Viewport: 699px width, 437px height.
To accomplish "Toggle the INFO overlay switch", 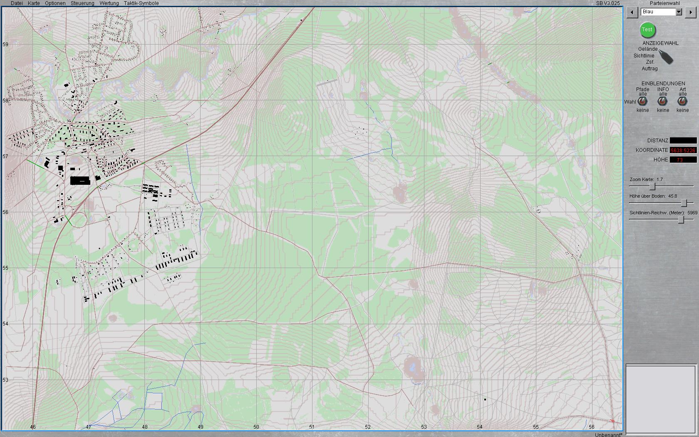I will tap(662, 102).
